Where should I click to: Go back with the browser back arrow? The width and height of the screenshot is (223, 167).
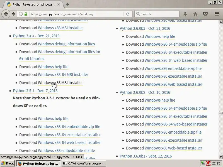(x=6, y=14)
